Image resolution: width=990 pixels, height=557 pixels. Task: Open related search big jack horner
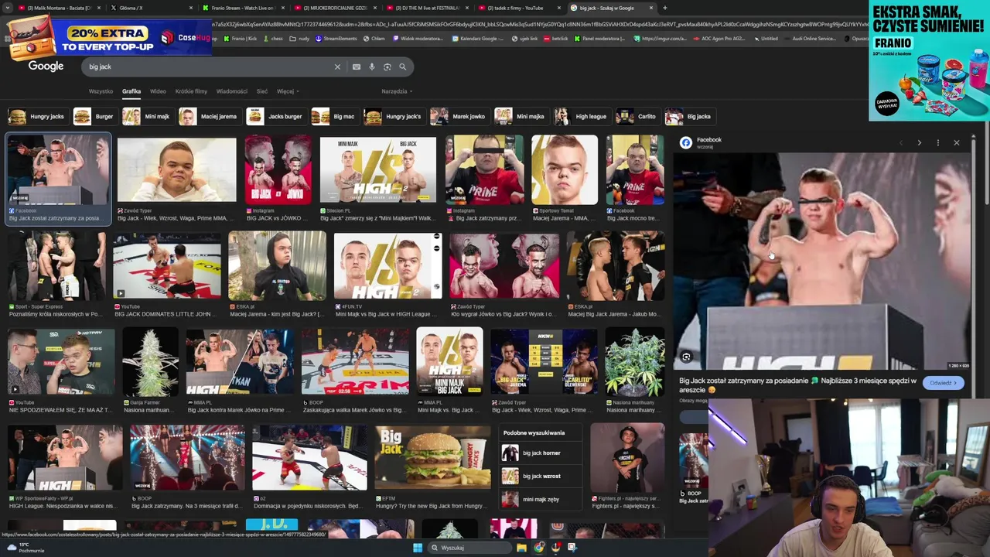tap(541, 453)
